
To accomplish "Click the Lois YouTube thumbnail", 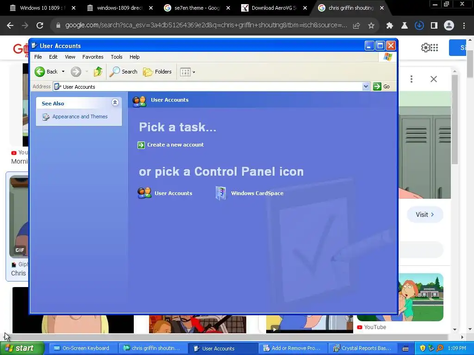I will tap(421, 297).
